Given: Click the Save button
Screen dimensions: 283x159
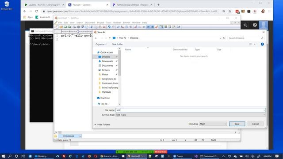Looking at the screenshot, I should (237, 124).
